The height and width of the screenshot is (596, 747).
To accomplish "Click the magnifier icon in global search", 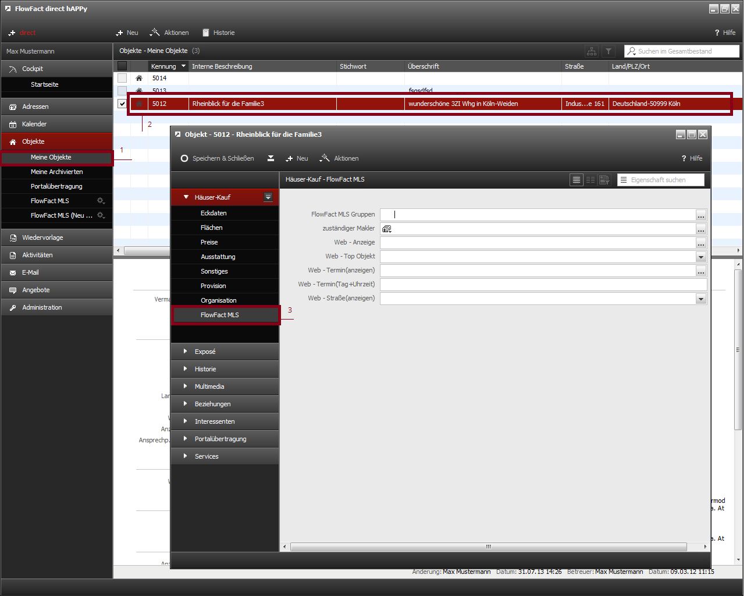I will [x=631, y=51].
